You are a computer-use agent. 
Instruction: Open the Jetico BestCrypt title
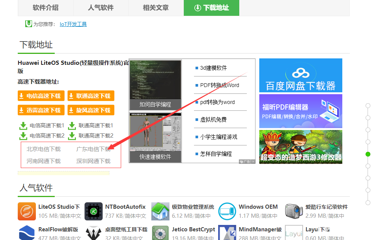coord(194,229)
